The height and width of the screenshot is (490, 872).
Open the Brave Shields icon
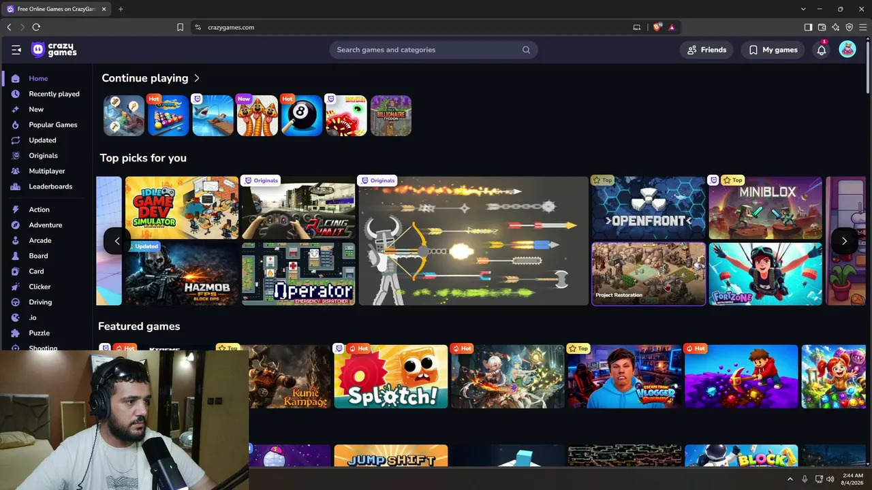(x=657, y=27)
